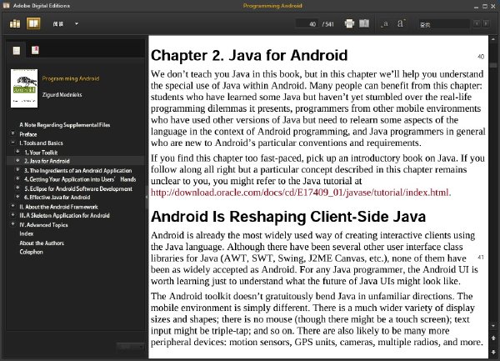Image resolution: width=500 pixels, height=361 pixels.
Task: Select the Reading view book icon
Action: [x=33, y=23]
